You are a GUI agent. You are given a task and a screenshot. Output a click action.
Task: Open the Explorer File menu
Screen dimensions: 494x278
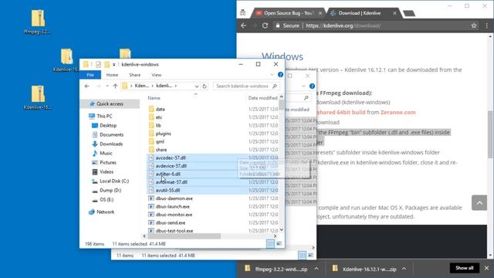(90, 75)
